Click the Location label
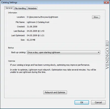110x109 pixels. click(21, 17)
